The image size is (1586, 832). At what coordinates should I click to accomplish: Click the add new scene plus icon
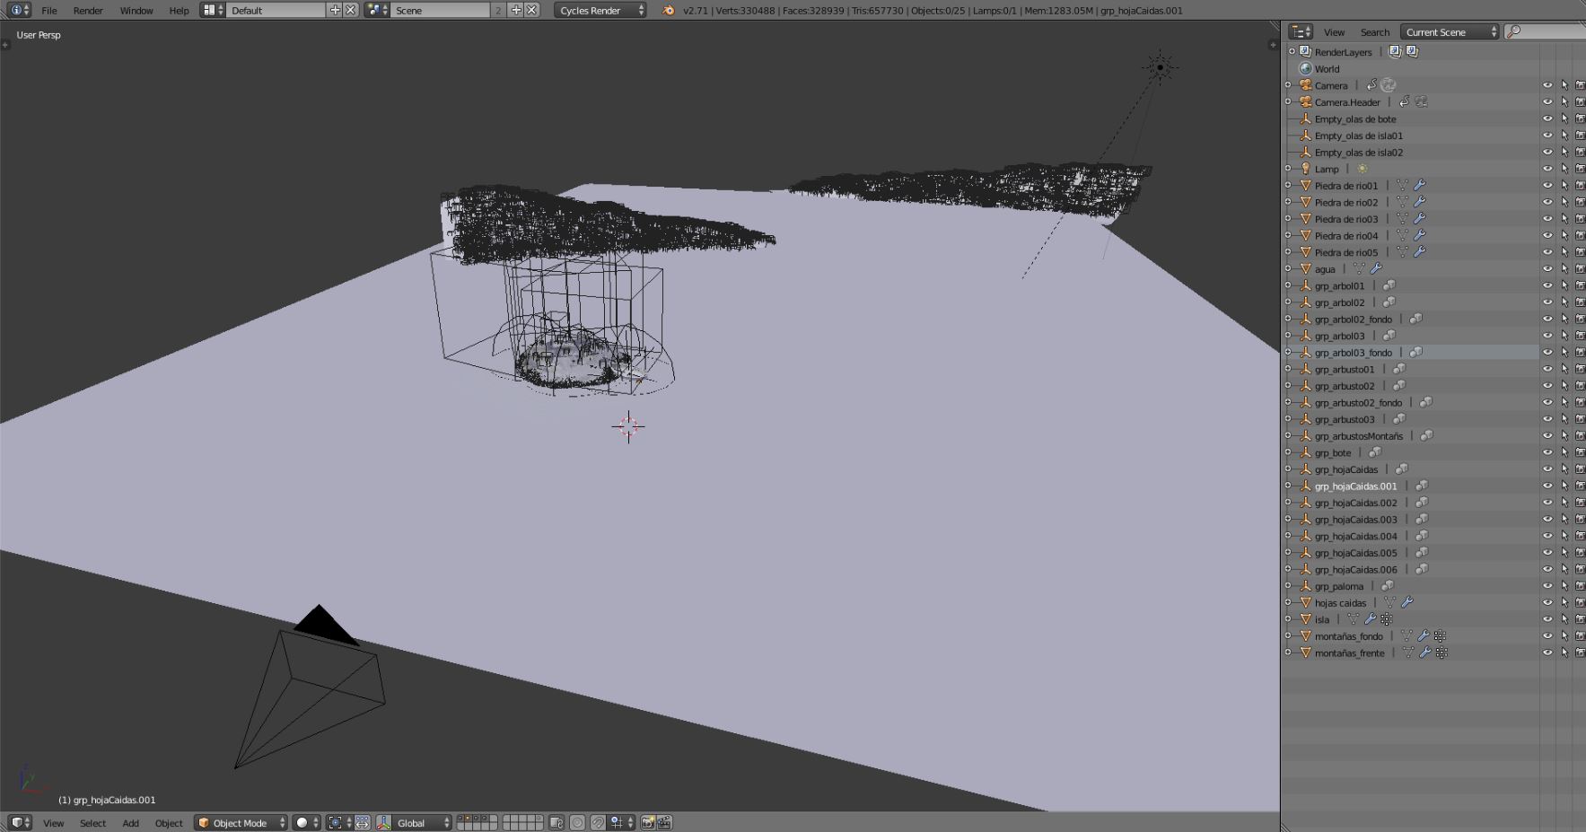tap(516, 11)
